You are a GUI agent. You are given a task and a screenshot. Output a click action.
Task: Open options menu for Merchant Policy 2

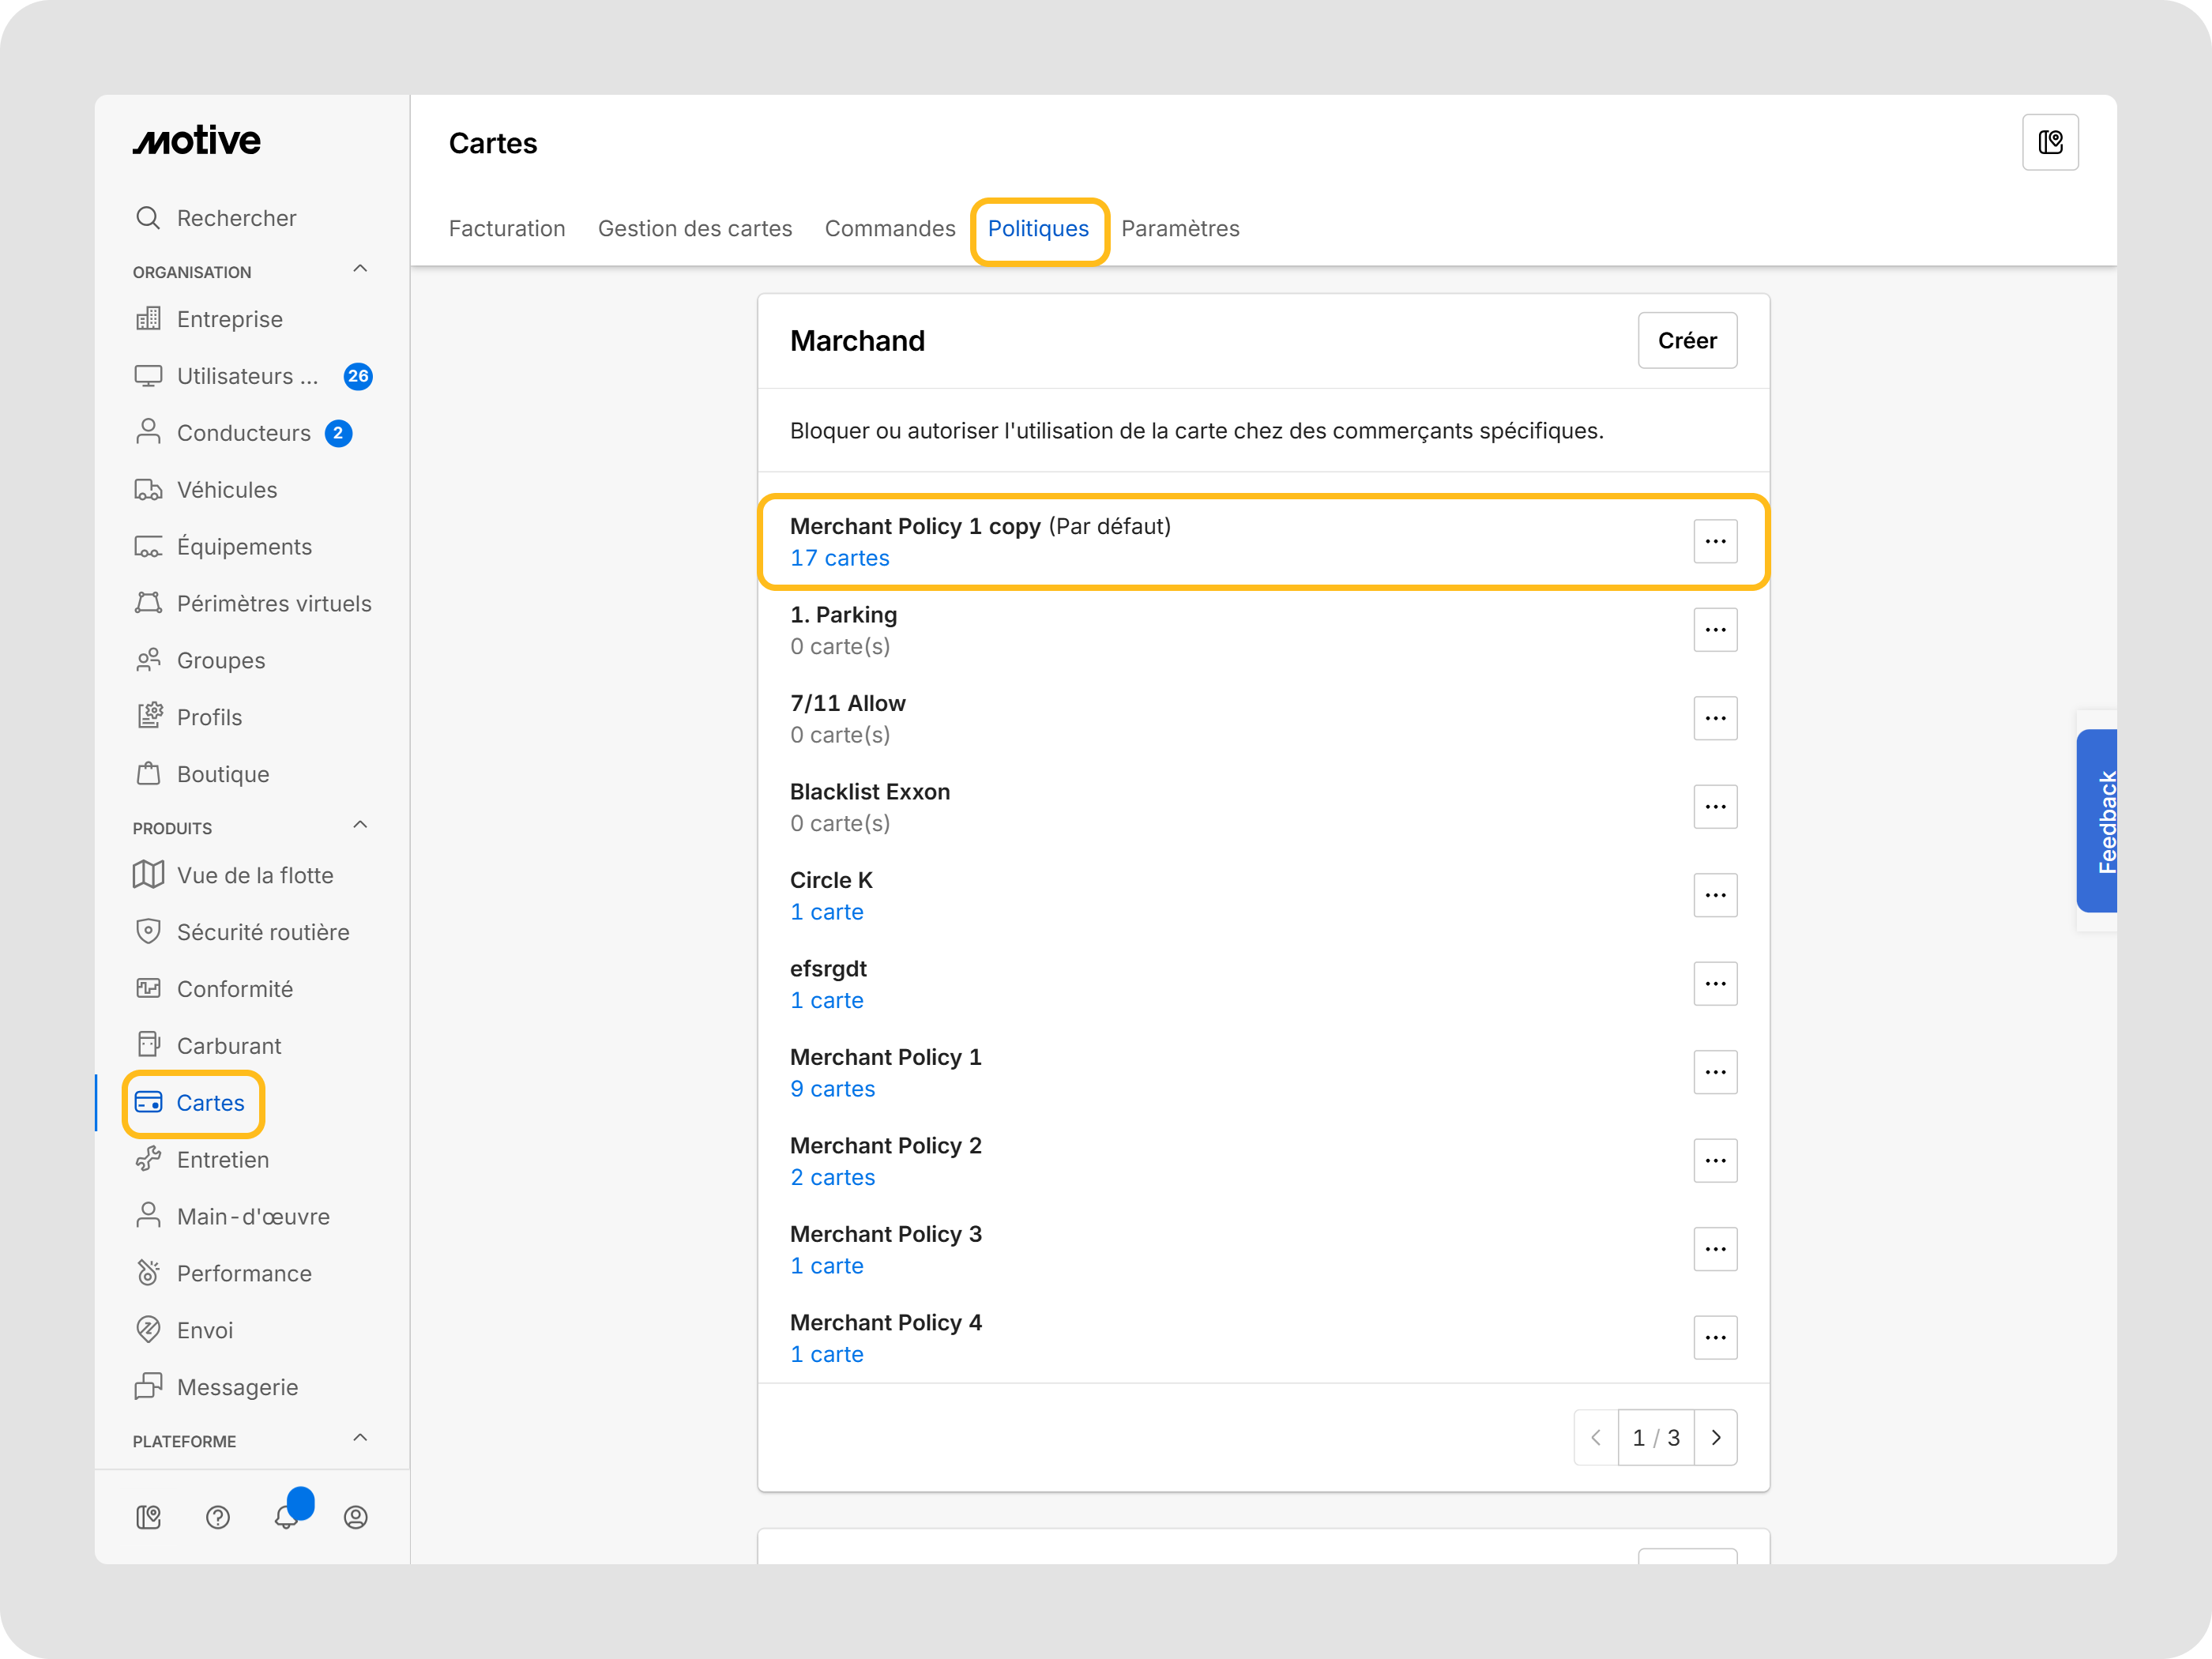tap(1715, 1160)
